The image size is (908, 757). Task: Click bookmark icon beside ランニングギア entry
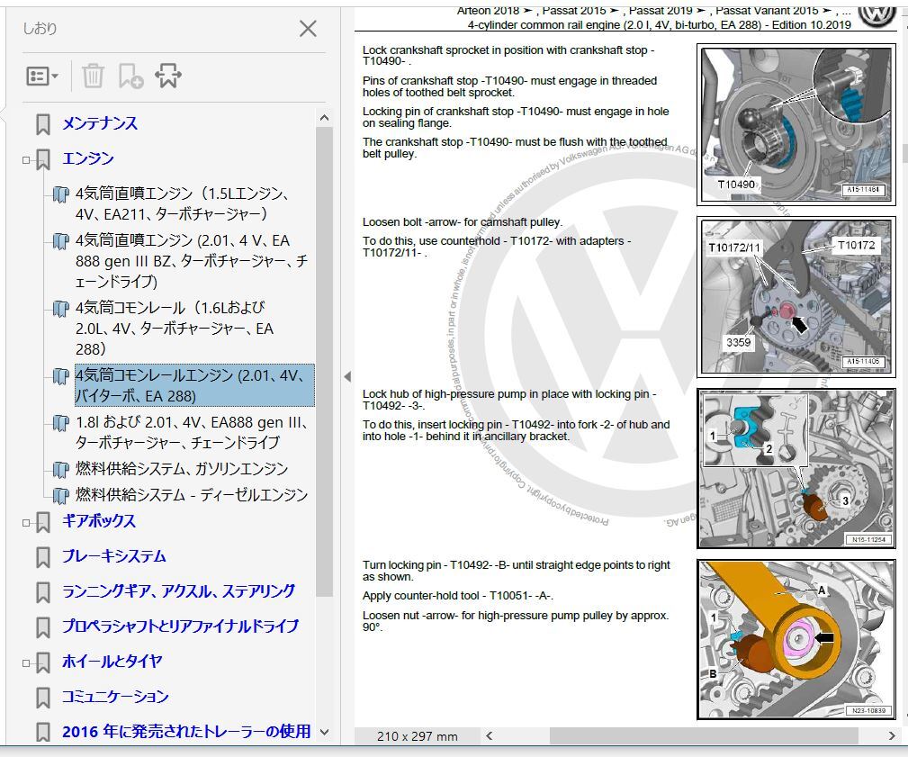click(43, 592)
